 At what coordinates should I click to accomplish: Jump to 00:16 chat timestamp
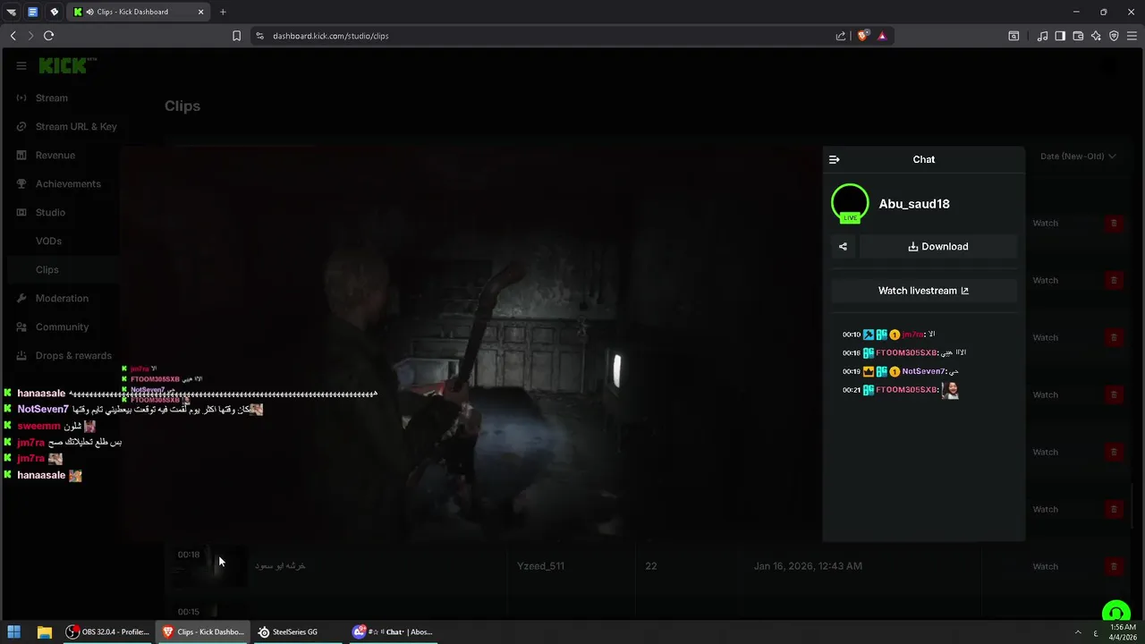(852, 353)
